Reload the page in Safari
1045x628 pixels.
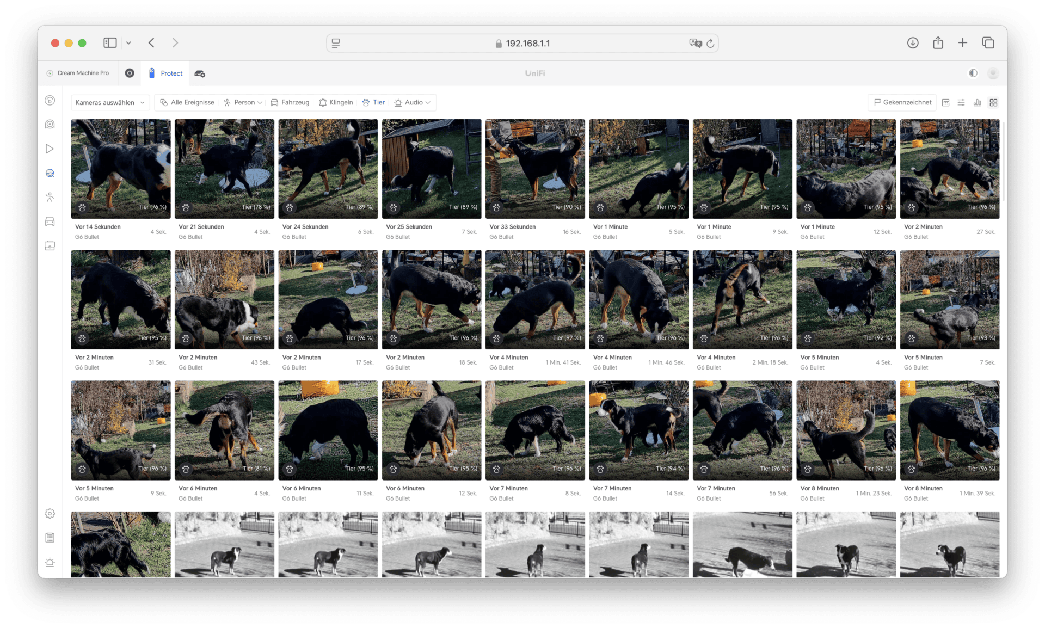coord(710,43)
